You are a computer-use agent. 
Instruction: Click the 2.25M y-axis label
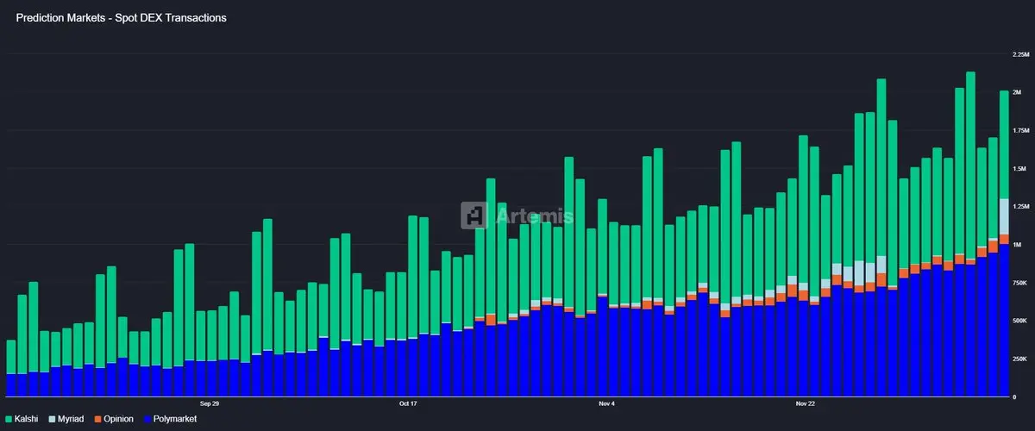tap(1021, 54)
